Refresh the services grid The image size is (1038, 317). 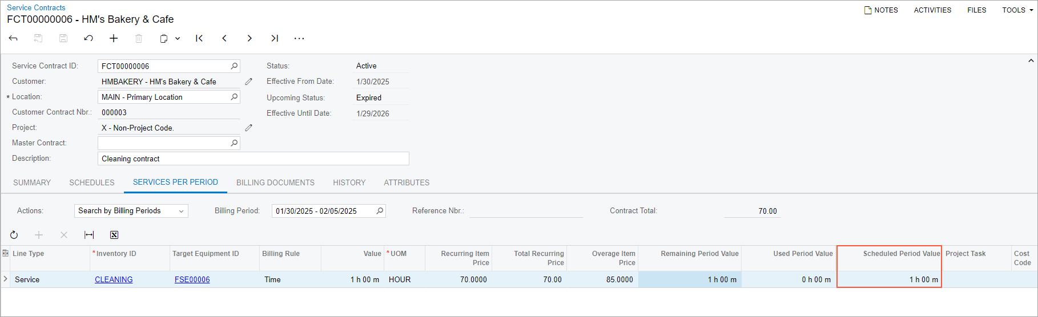coord(14,235)
